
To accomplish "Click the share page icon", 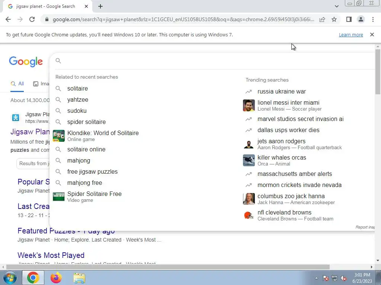I will [322, 19].
